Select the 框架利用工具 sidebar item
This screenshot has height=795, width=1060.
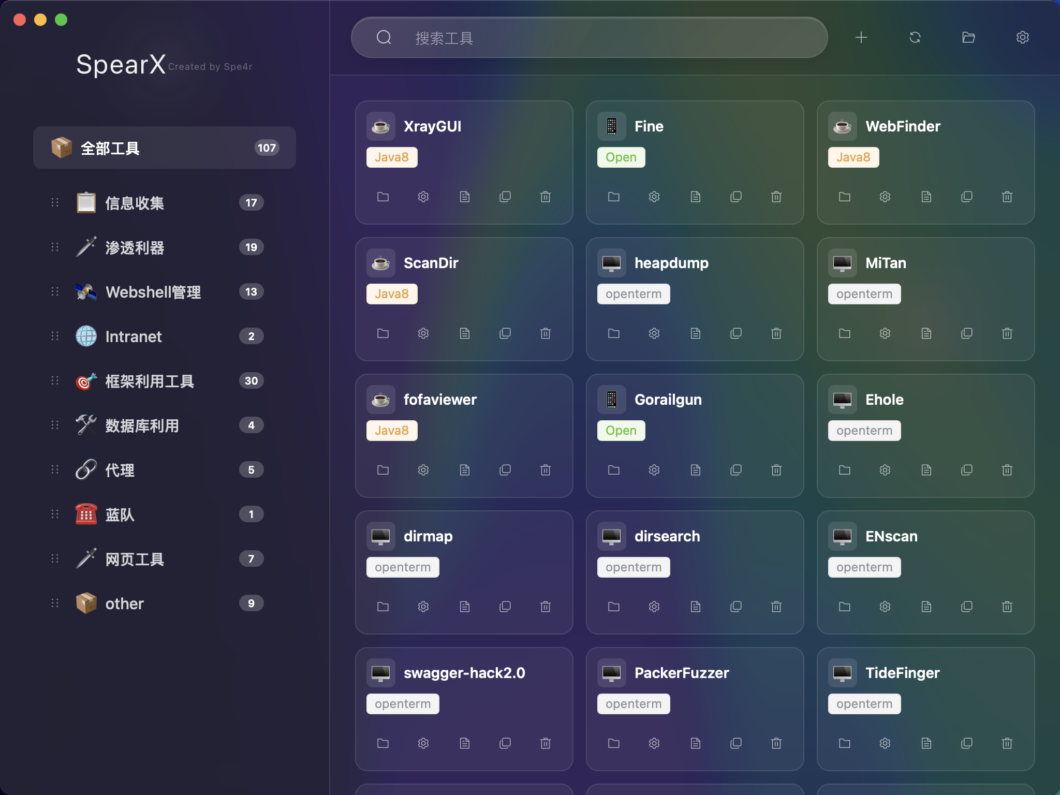point(149,381)
